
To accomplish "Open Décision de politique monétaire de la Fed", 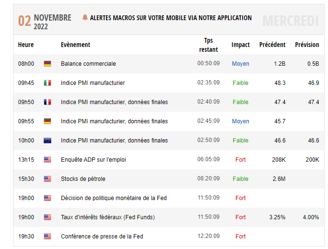I will 114,198.
